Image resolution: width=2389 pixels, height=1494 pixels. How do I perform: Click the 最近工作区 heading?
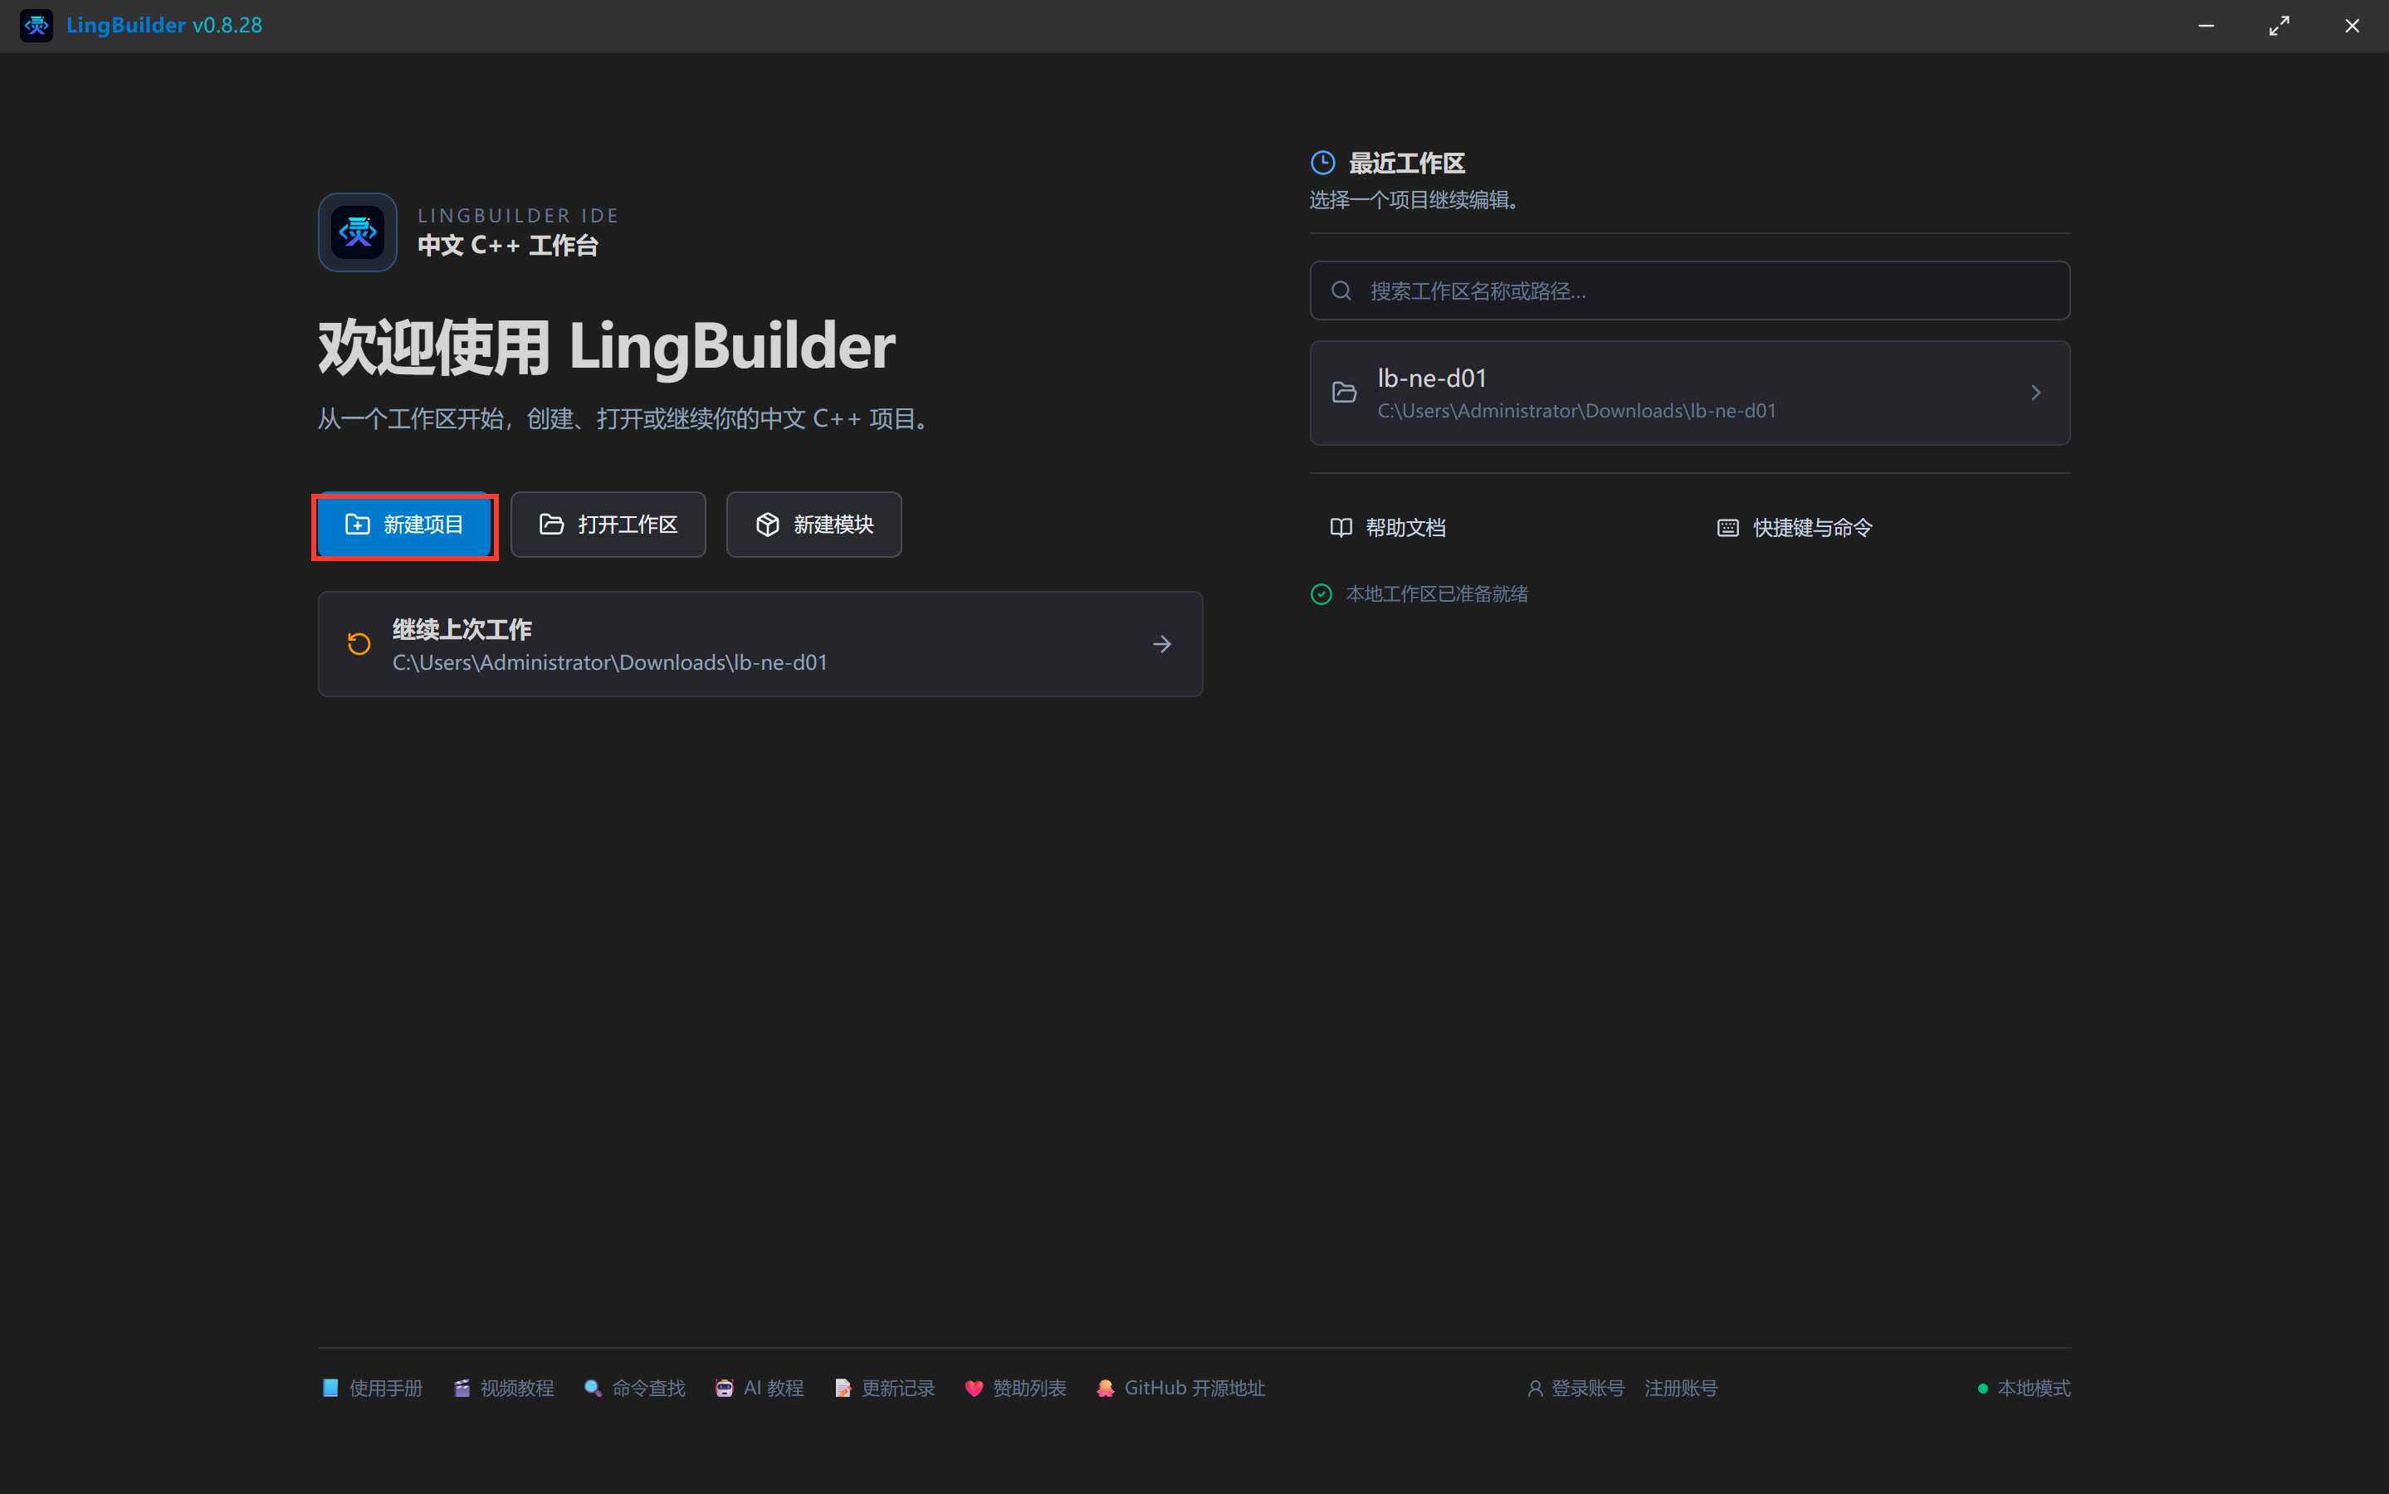(1407, 163)
